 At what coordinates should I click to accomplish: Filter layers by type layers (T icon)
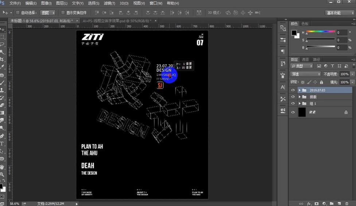[x=332, y=66]
